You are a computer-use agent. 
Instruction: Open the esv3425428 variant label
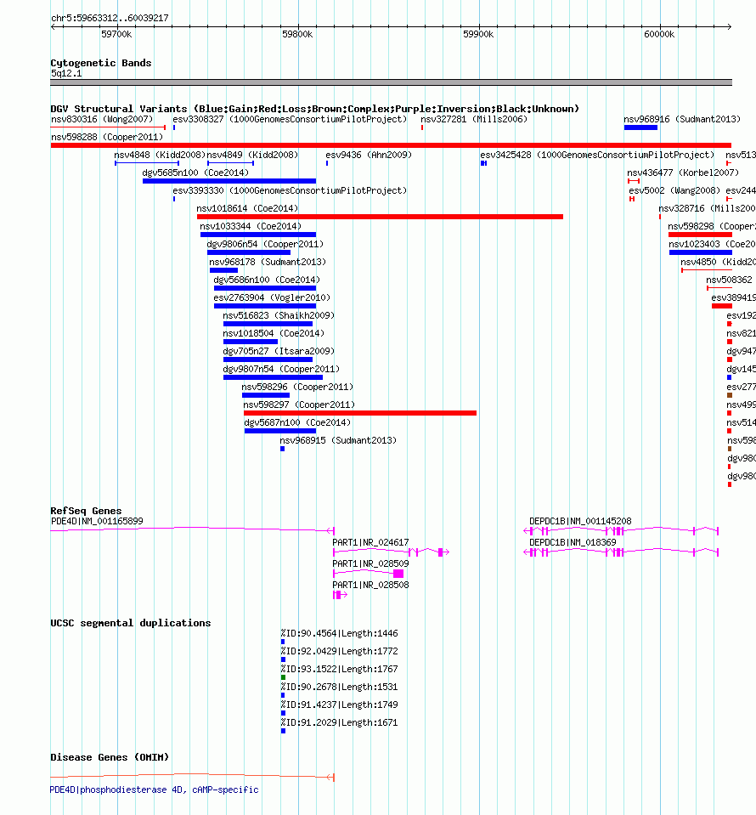coord(597,155)
